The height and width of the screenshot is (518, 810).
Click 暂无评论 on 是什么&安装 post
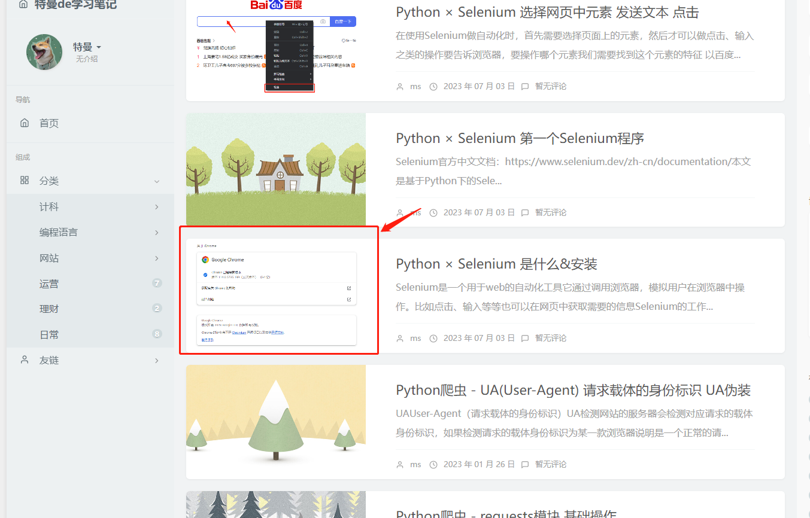click(x=551, y=338)
